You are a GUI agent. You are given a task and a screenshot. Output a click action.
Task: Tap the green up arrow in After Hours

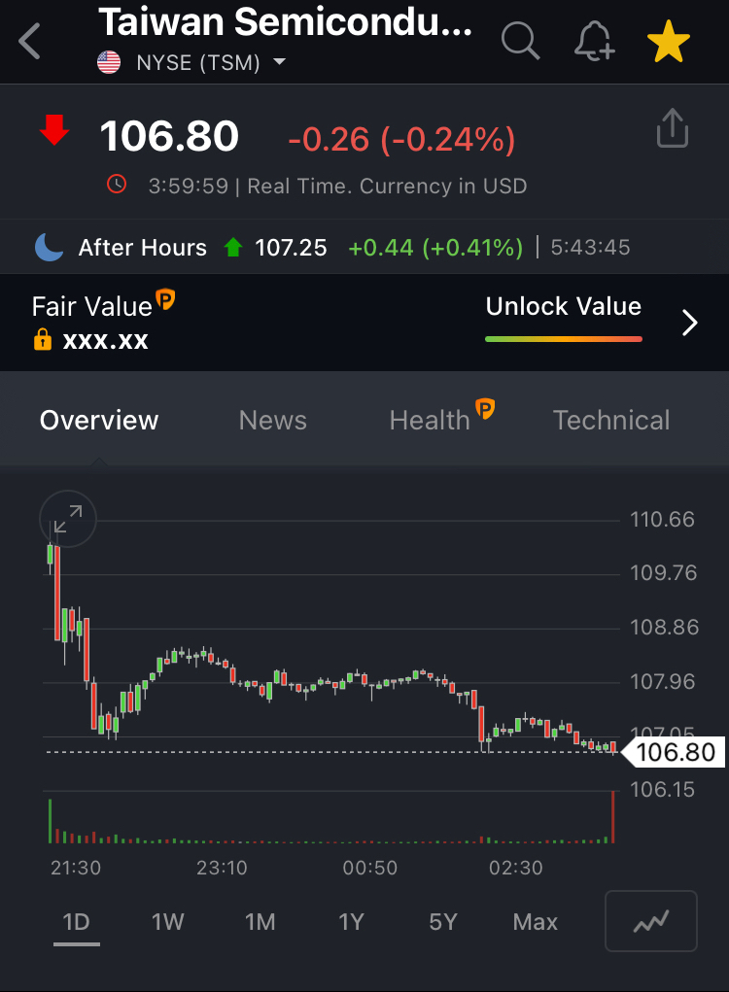233,247
